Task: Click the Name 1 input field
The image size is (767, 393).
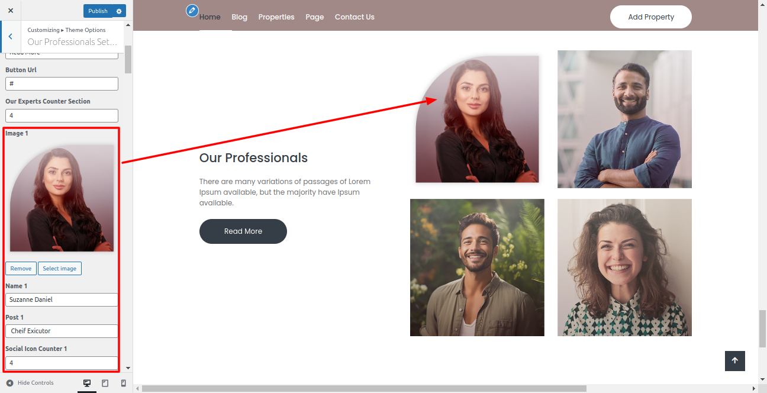Action: (x=62, y=300)
